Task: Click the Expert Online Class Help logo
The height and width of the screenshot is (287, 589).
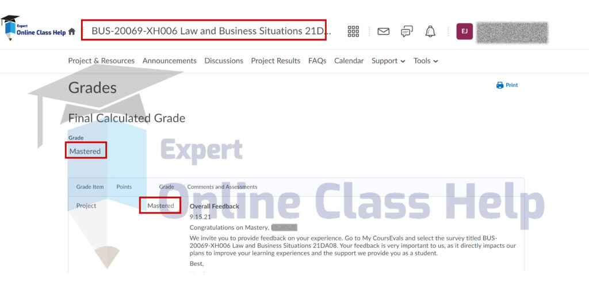Action: (33, 28)
